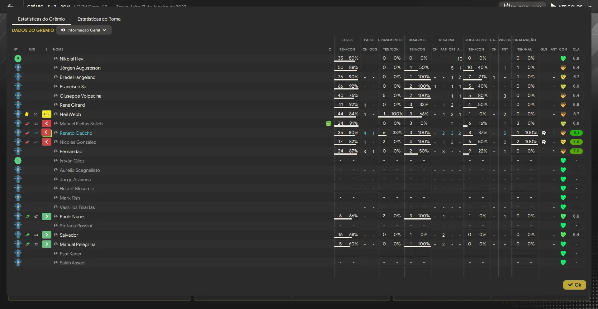The image size is (598, 309).
Task: Click the 7.0 rating of Fernandão
Action: coord(576,151)
